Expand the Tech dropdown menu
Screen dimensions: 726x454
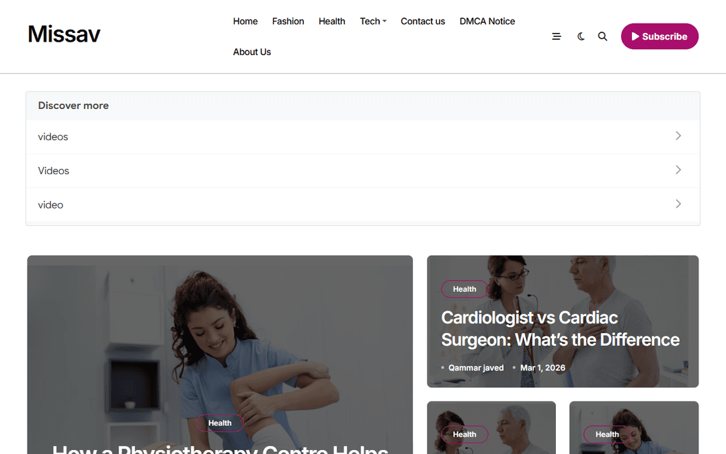372,22
